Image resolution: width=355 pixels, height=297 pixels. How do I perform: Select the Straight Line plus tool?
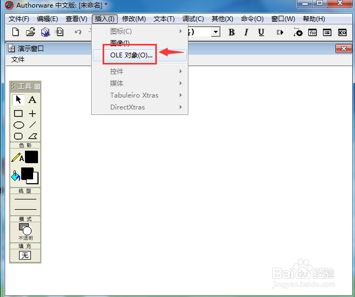[33, 113]
